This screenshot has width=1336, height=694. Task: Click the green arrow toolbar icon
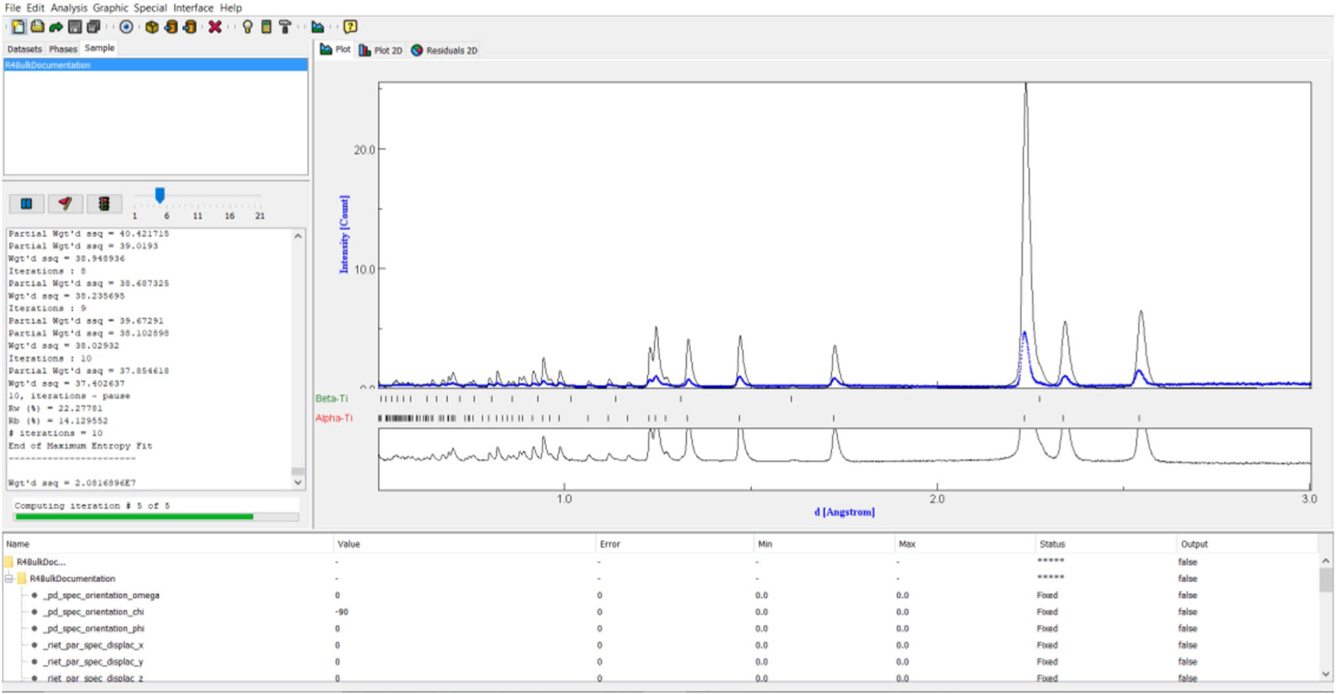[56, 27]
